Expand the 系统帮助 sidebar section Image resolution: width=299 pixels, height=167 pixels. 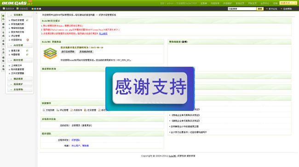[x=20, y=89]
